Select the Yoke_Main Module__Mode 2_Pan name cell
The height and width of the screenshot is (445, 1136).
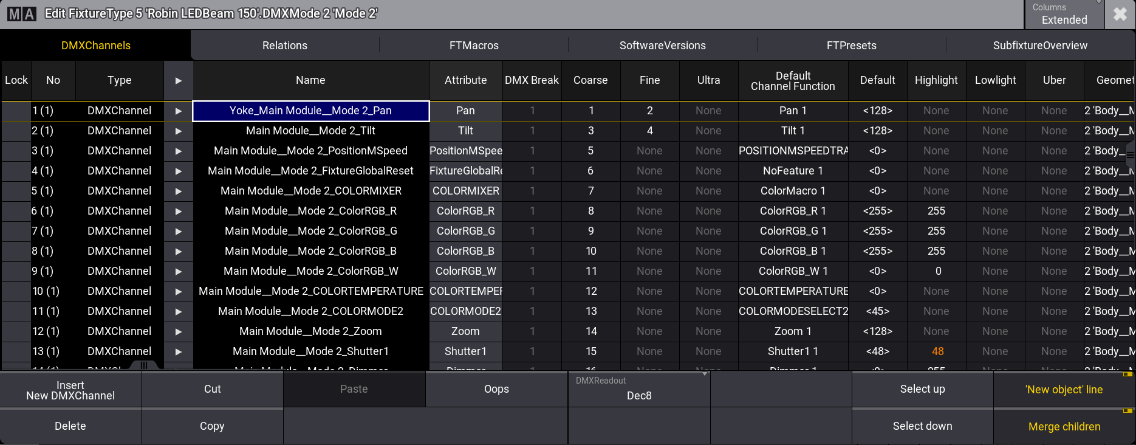pos(310,111)
